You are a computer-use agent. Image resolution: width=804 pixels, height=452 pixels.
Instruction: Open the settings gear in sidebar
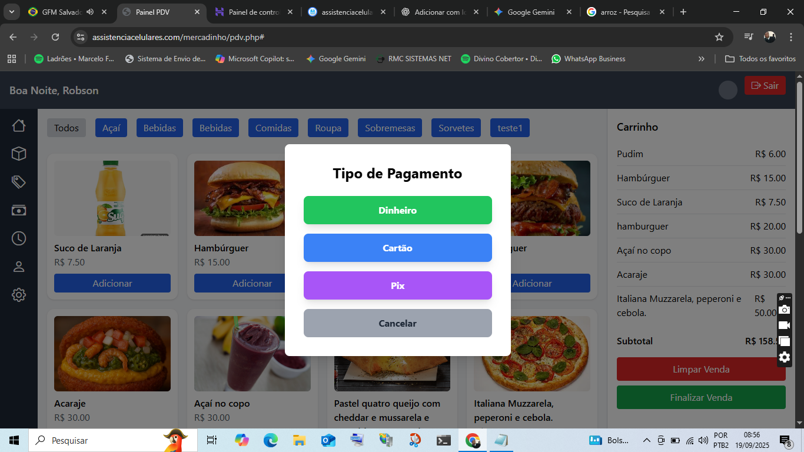19,295
